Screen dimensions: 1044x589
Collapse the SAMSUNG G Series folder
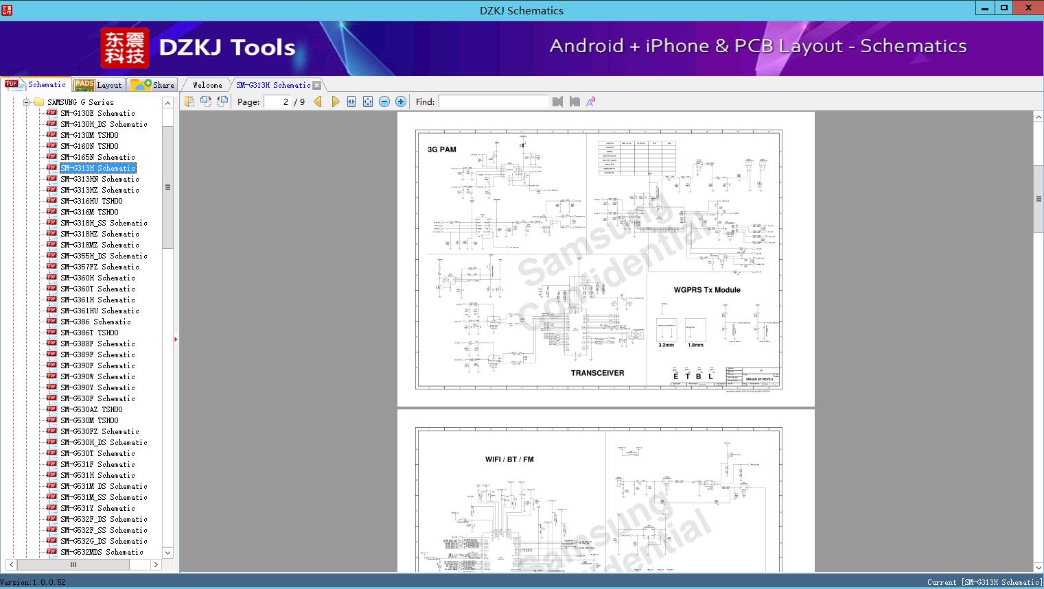coord(27,102)
